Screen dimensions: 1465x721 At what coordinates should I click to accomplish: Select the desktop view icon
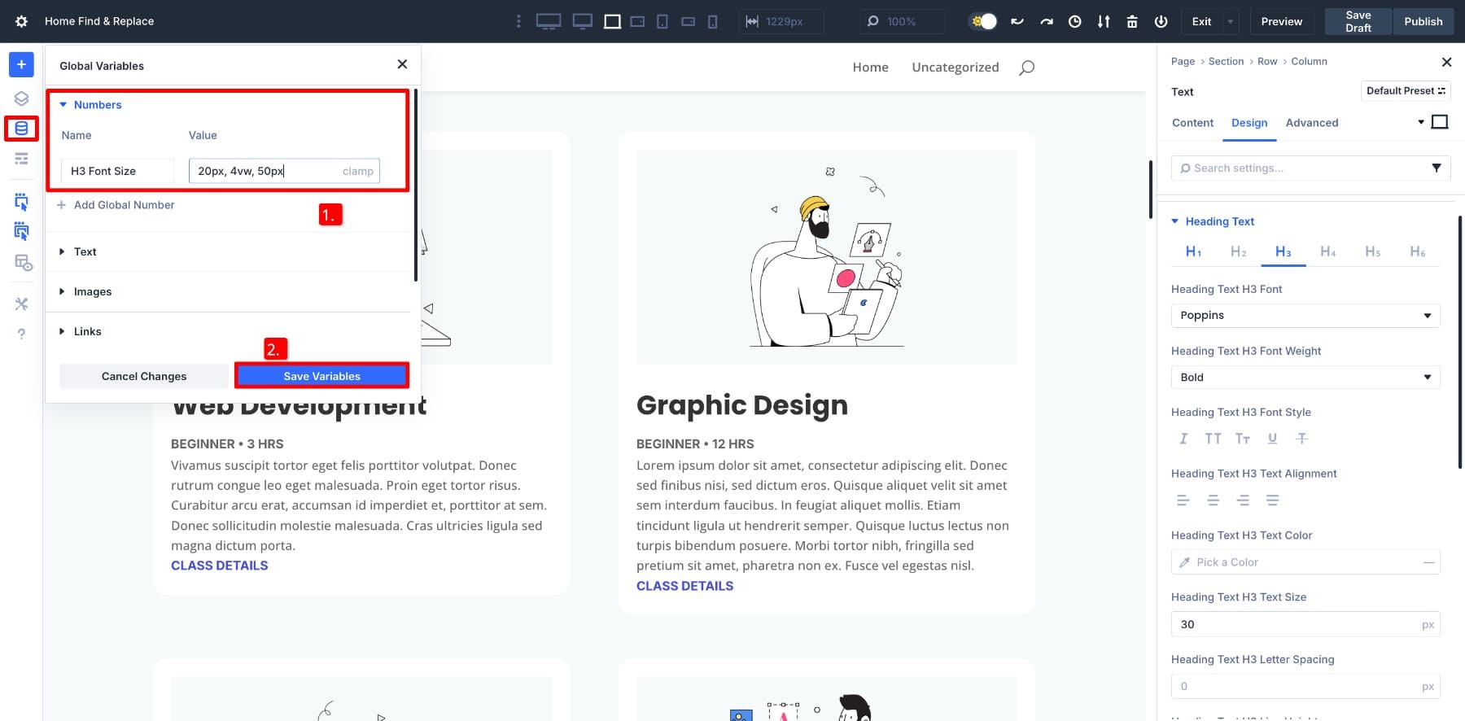click(582, 22)
